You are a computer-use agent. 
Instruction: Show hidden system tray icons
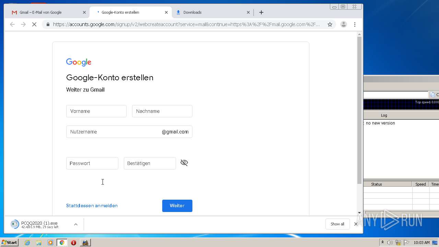click(x=382, y=243)
